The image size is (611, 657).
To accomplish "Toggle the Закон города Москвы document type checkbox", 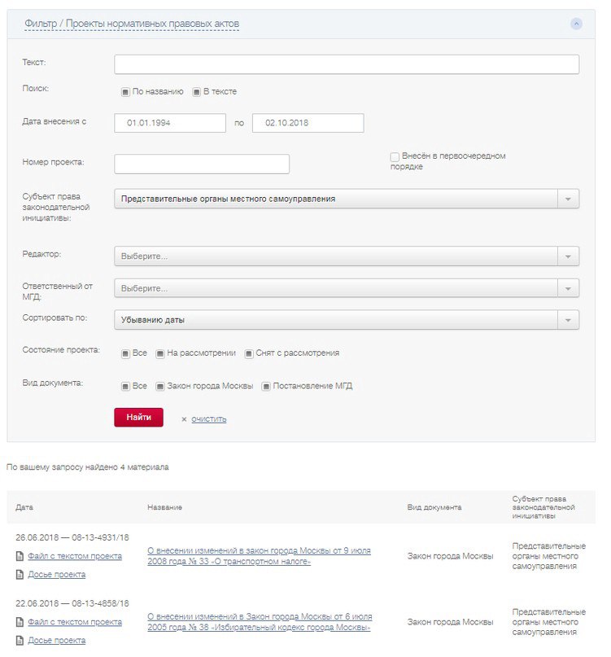I will pos(160,387).
